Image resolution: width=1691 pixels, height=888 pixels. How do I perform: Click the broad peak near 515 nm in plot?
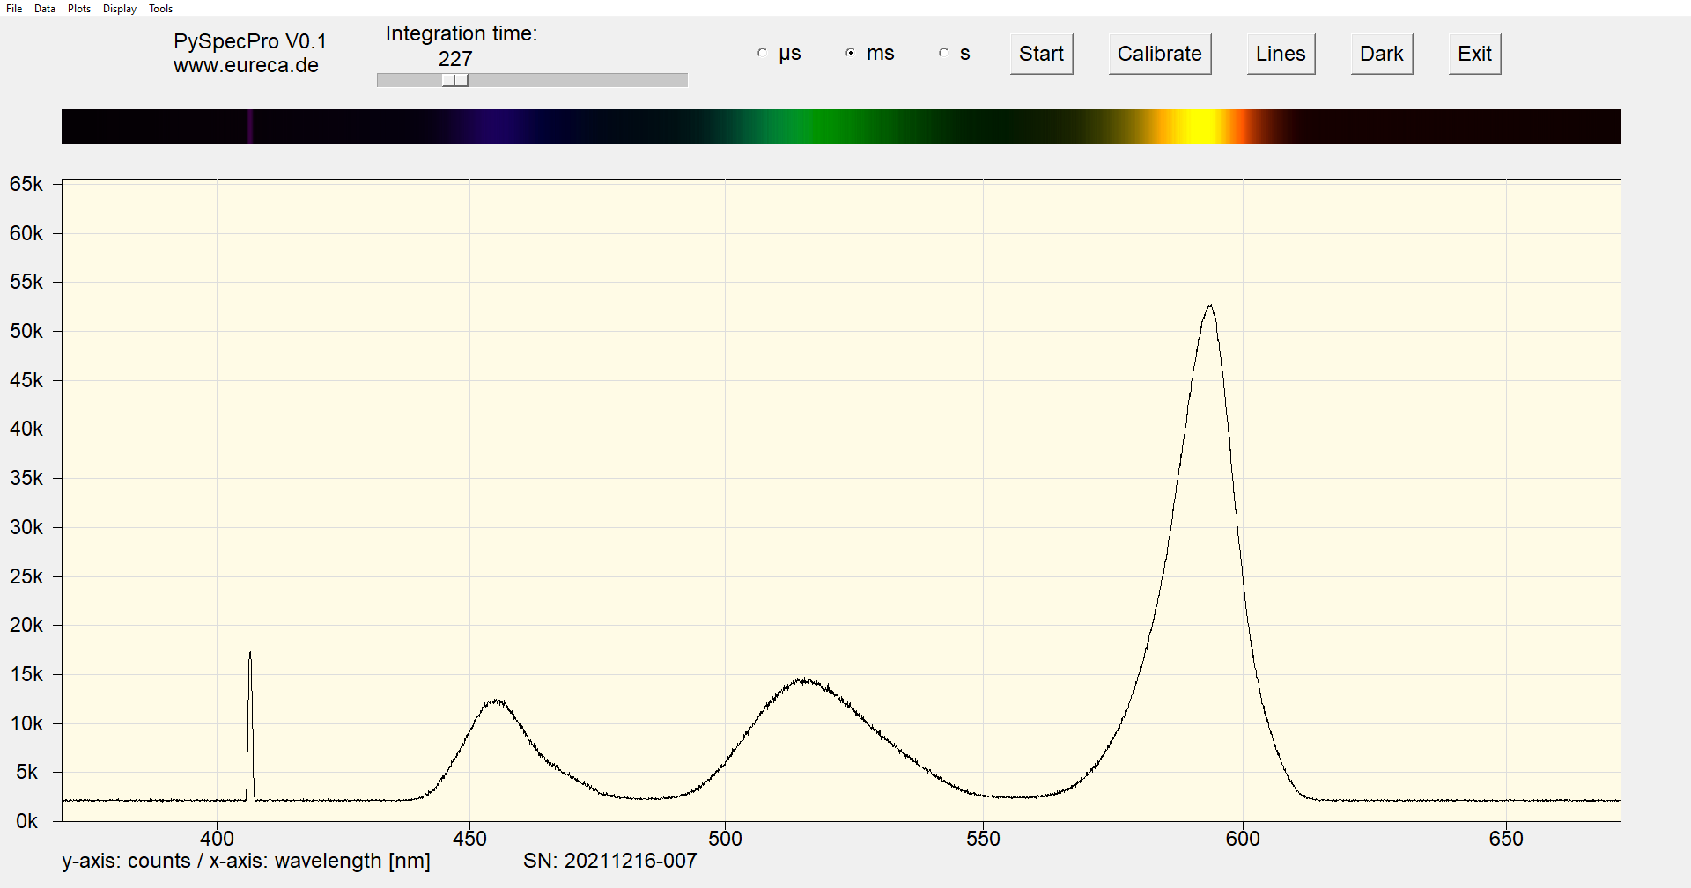point(804,680)
